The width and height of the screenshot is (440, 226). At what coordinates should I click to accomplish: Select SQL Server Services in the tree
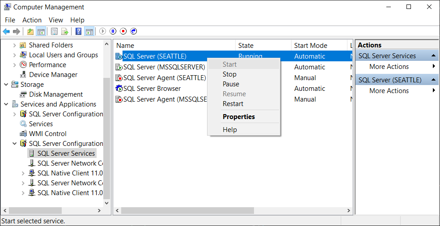(66, 154)
